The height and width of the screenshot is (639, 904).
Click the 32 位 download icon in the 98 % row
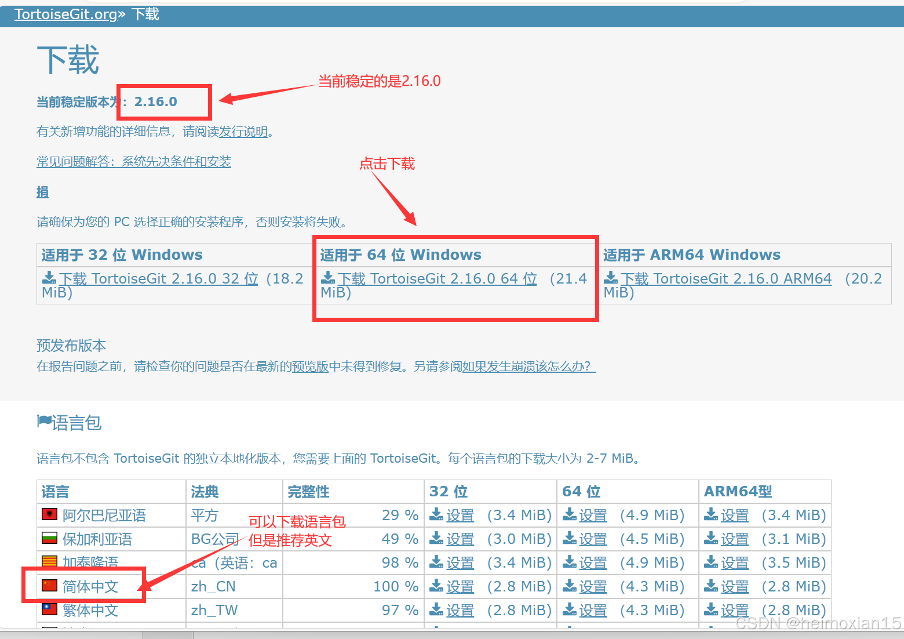(x=436, y=562)
